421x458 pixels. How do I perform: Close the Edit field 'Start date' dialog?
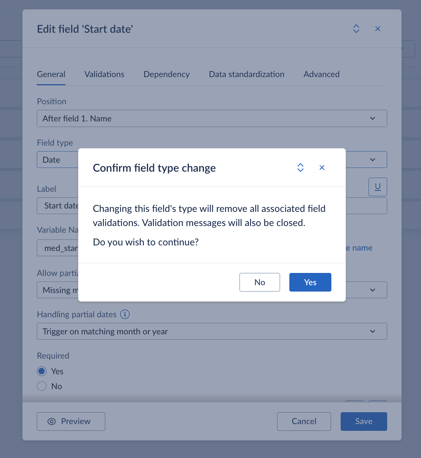378,29
